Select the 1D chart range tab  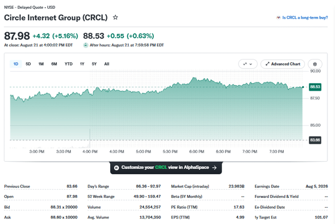tap(16, 64)
